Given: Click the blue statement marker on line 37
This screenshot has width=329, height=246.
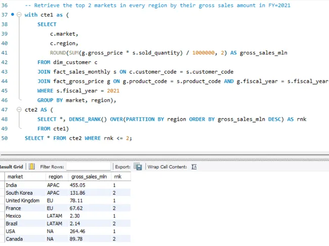Looking at the screenshot, I should tap(13, 15).
